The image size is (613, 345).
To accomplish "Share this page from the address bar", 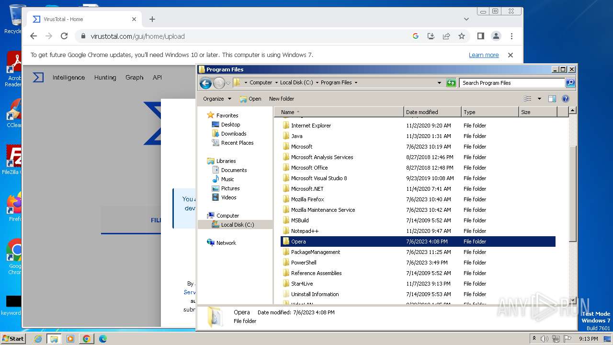I will click(x=446, y=36).
